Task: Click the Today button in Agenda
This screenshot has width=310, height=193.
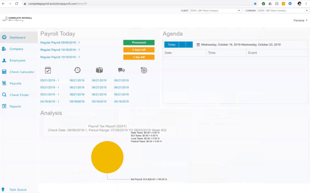Action: tap(171, 45)
